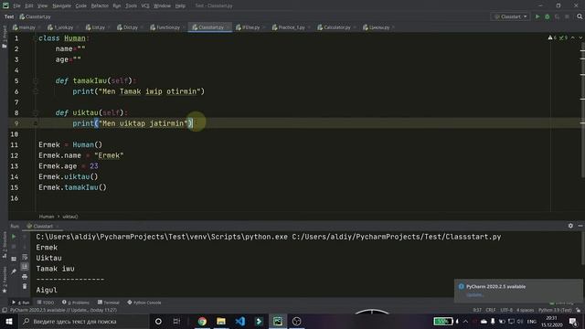This screenshot has width=585, height=329.
Task: Open Python Console tool window
Action: click(144, 302)
